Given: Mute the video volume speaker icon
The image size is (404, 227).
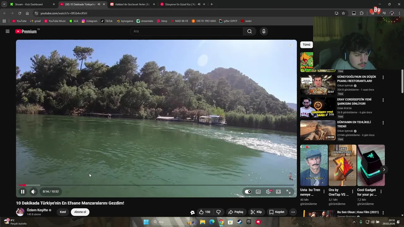Looking at the screenshot, I should [x=33, y=191].
